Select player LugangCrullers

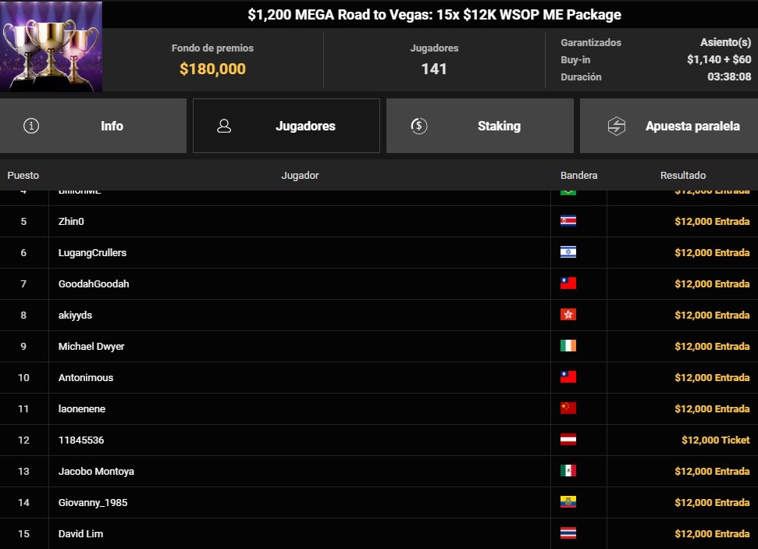(92, 253)
